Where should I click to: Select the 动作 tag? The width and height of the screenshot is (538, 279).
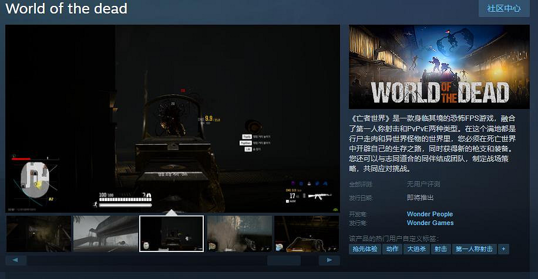point(392,249)
